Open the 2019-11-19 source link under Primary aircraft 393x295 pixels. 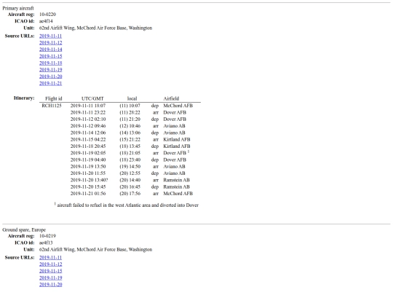[x=50, y=70]
